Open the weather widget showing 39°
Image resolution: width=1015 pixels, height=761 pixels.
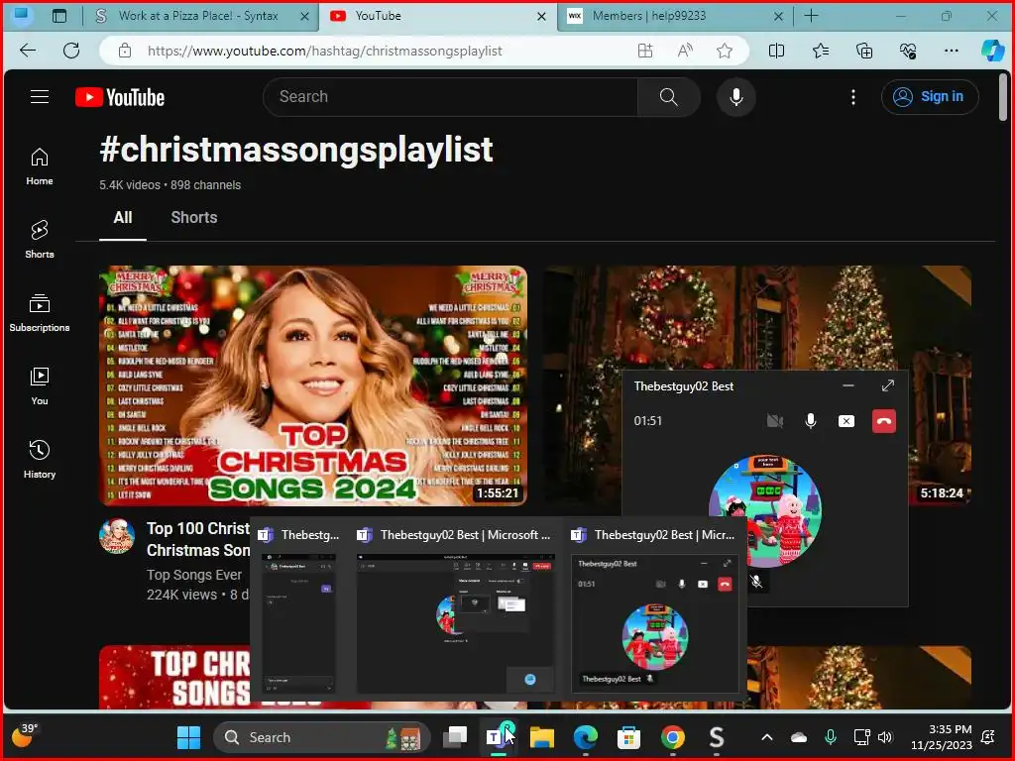point(25,736)
